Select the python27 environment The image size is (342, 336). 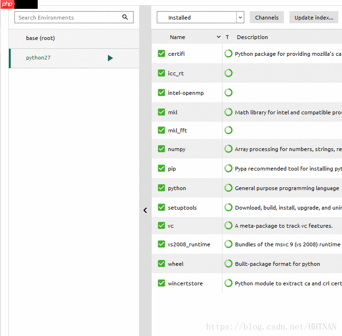point(39,58)
